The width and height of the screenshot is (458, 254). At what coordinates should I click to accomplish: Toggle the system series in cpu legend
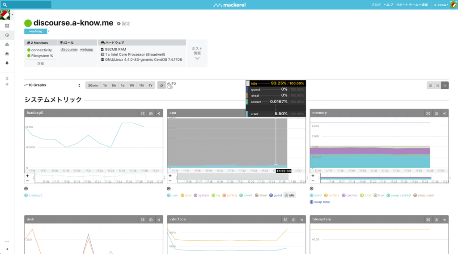(201, 196)
